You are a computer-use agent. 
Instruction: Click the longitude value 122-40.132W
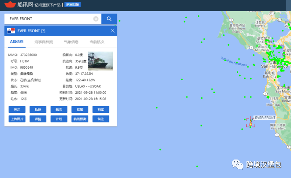[x=85, y=80]
